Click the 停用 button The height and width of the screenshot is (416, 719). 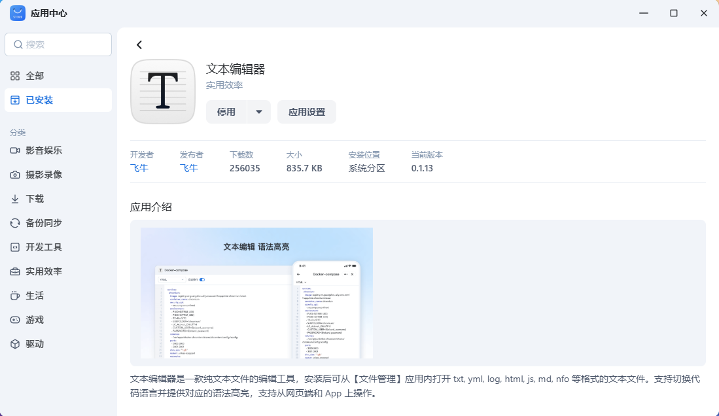(226, 112)
